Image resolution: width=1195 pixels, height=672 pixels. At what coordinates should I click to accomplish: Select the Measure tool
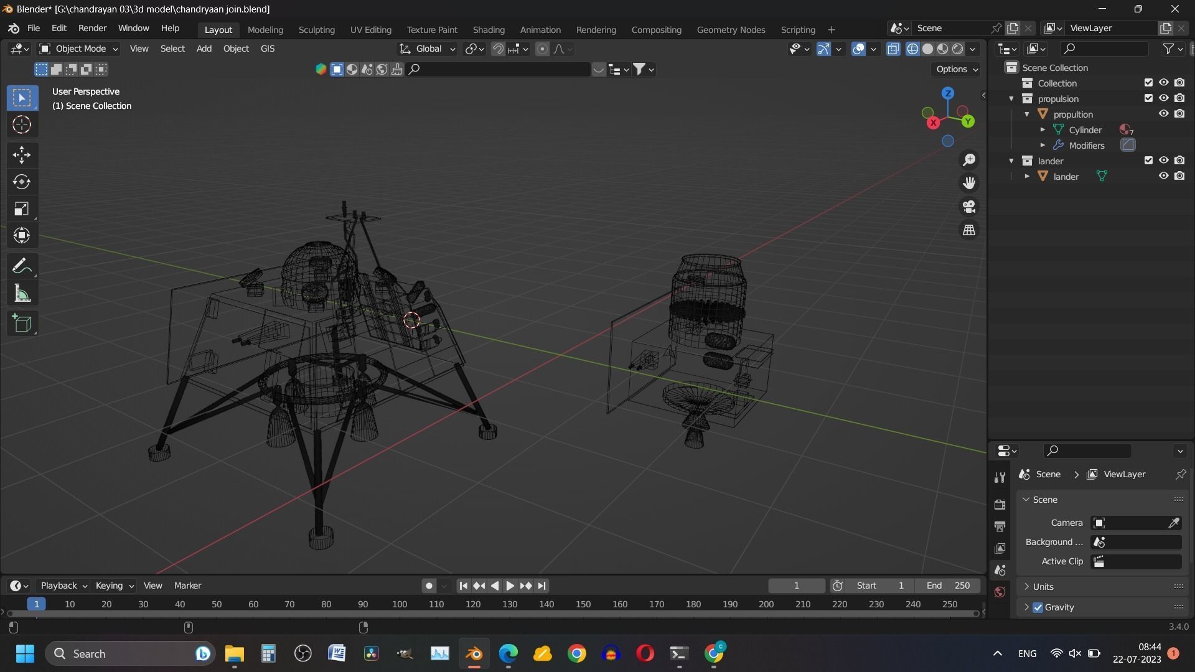(22, 294)
